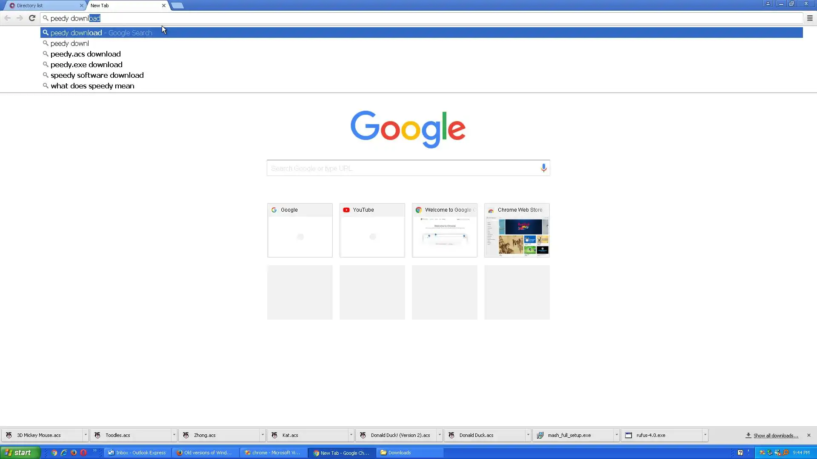
Task: Click Show all downloads link
Action: click(775, 436)
